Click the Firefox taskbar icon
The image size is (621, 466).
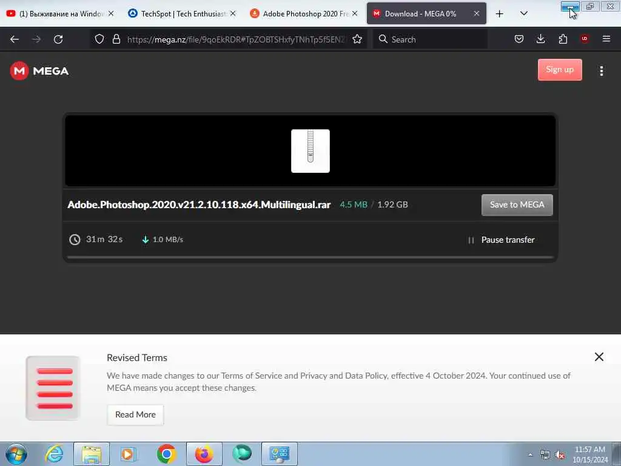204,454
